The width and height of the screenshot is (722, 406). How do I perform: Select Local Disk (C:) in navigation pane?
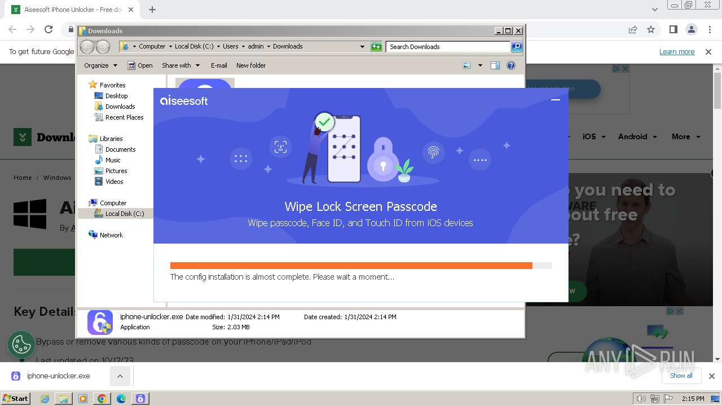tap(124, 214)
